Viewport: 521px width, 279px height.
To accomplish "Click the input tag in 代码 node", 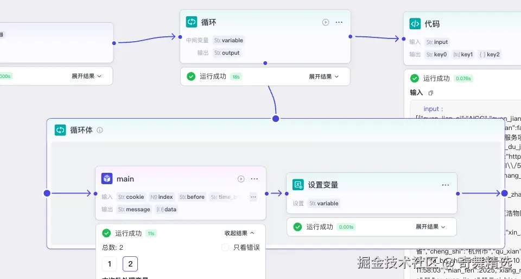I will (x=437, y=42).
